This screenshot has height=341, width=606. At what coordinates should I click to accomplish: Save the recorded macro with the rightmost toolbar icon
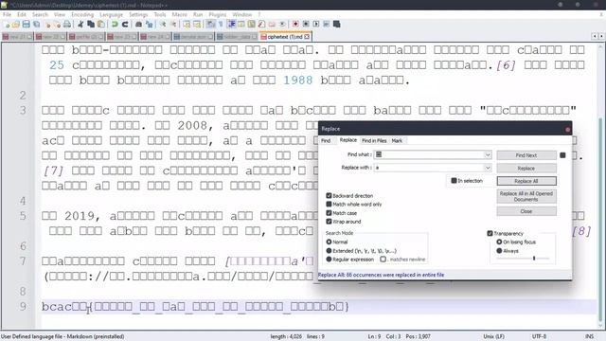[337, 24]
